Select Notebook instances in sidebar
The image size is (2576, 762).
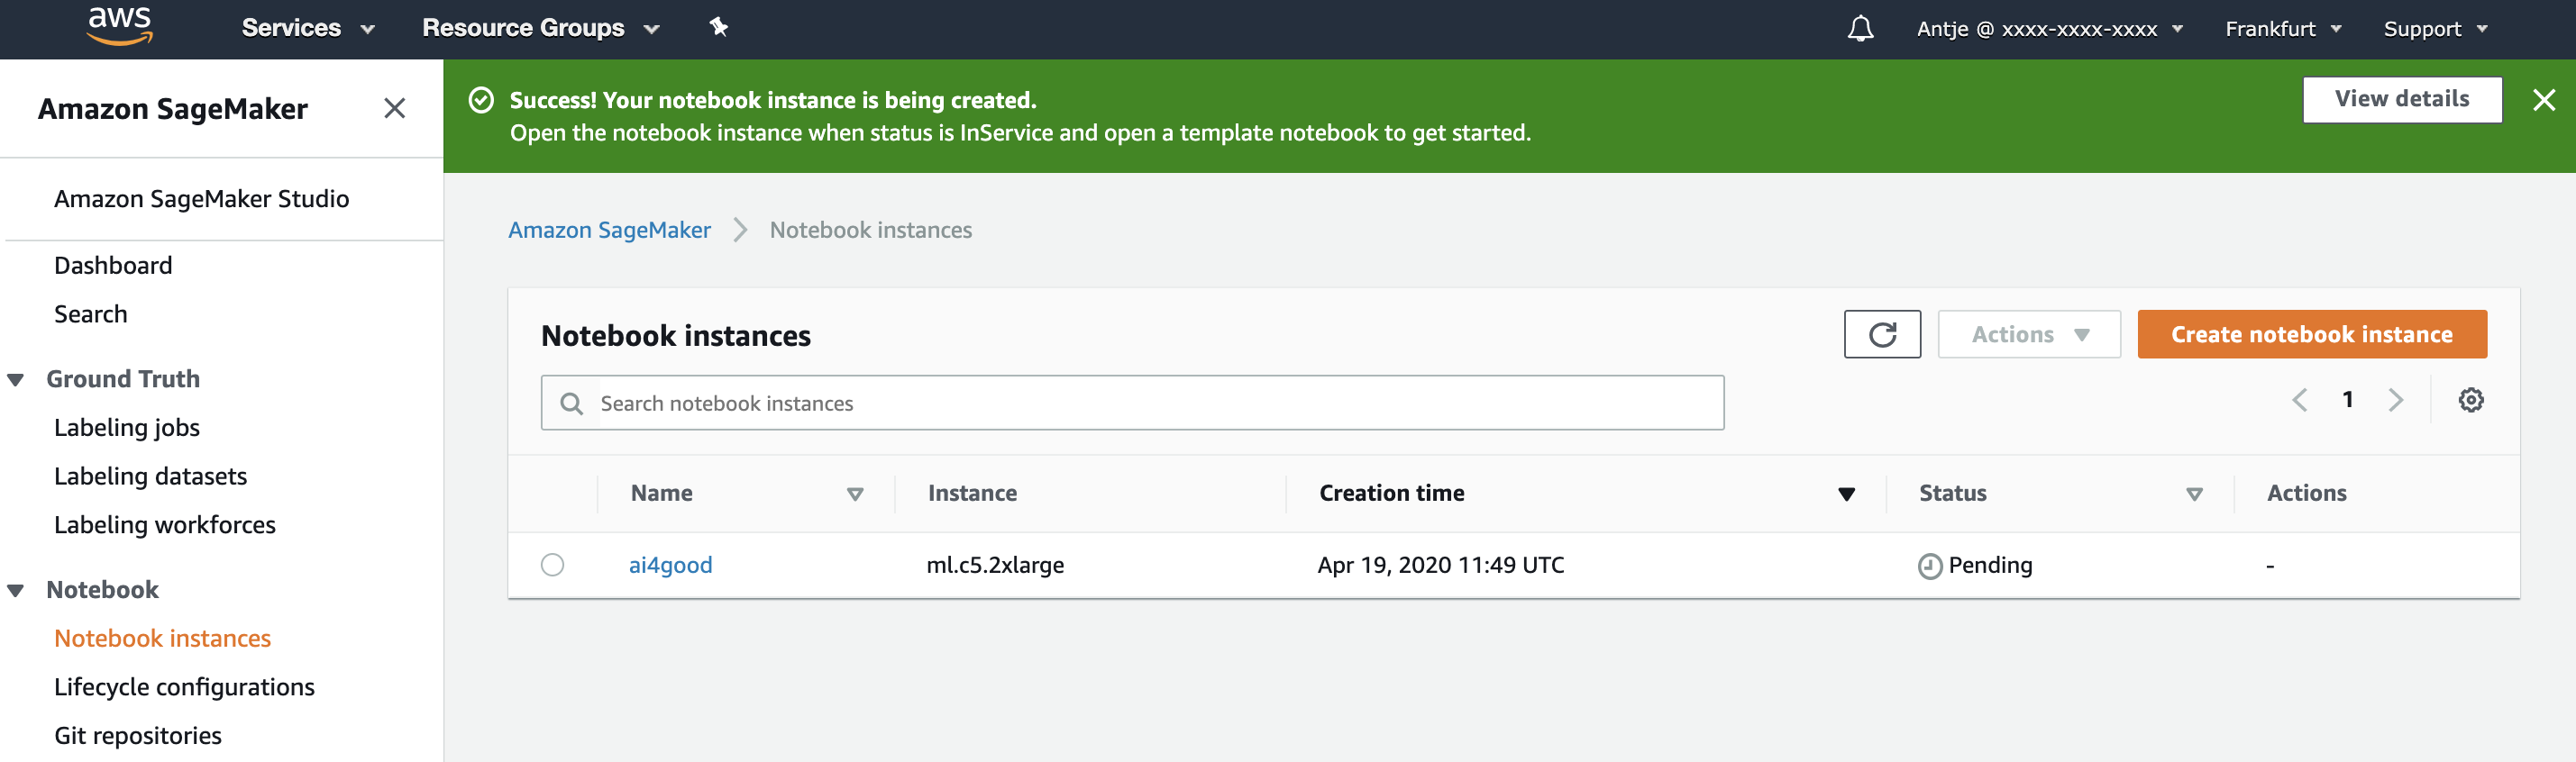[x=162, y=639]
